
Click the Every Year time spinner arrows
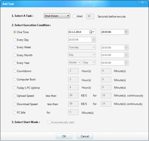click(x=126, y=63)
